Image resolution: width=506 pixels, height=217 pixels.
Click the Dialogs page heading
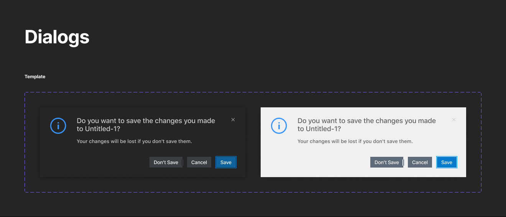[57, 37]
